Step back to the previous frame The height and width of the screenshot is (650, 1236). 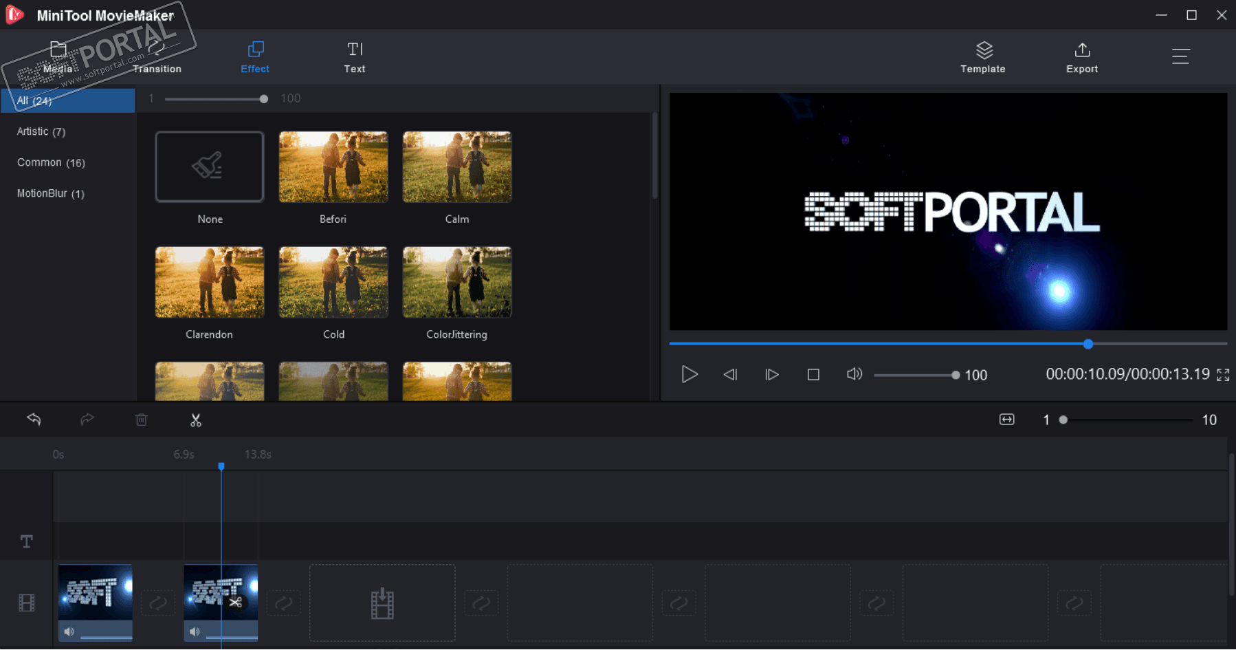click(x=730, y=374)
